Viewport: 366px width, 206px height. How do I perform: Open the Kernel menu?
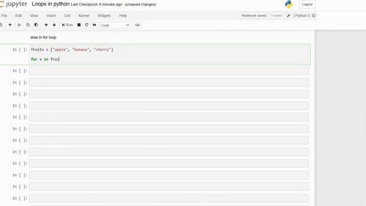tap(84, 15)
